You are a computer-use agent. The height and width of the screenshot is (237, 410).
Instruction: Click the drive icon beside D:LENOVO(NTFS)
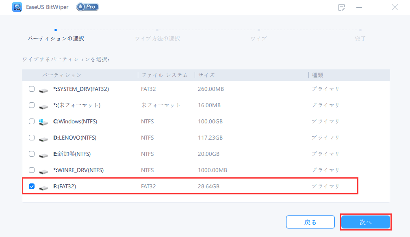coord(43,138)
